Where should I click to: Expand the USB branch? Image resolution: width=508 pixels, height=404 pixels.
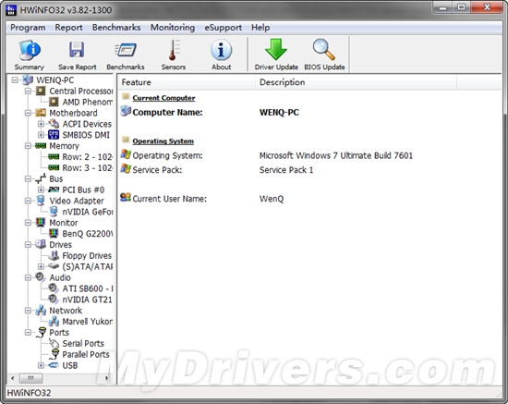41,365
